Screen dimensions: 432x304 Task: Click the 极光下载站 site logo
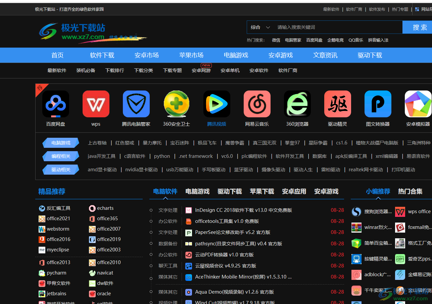(93, 33)
